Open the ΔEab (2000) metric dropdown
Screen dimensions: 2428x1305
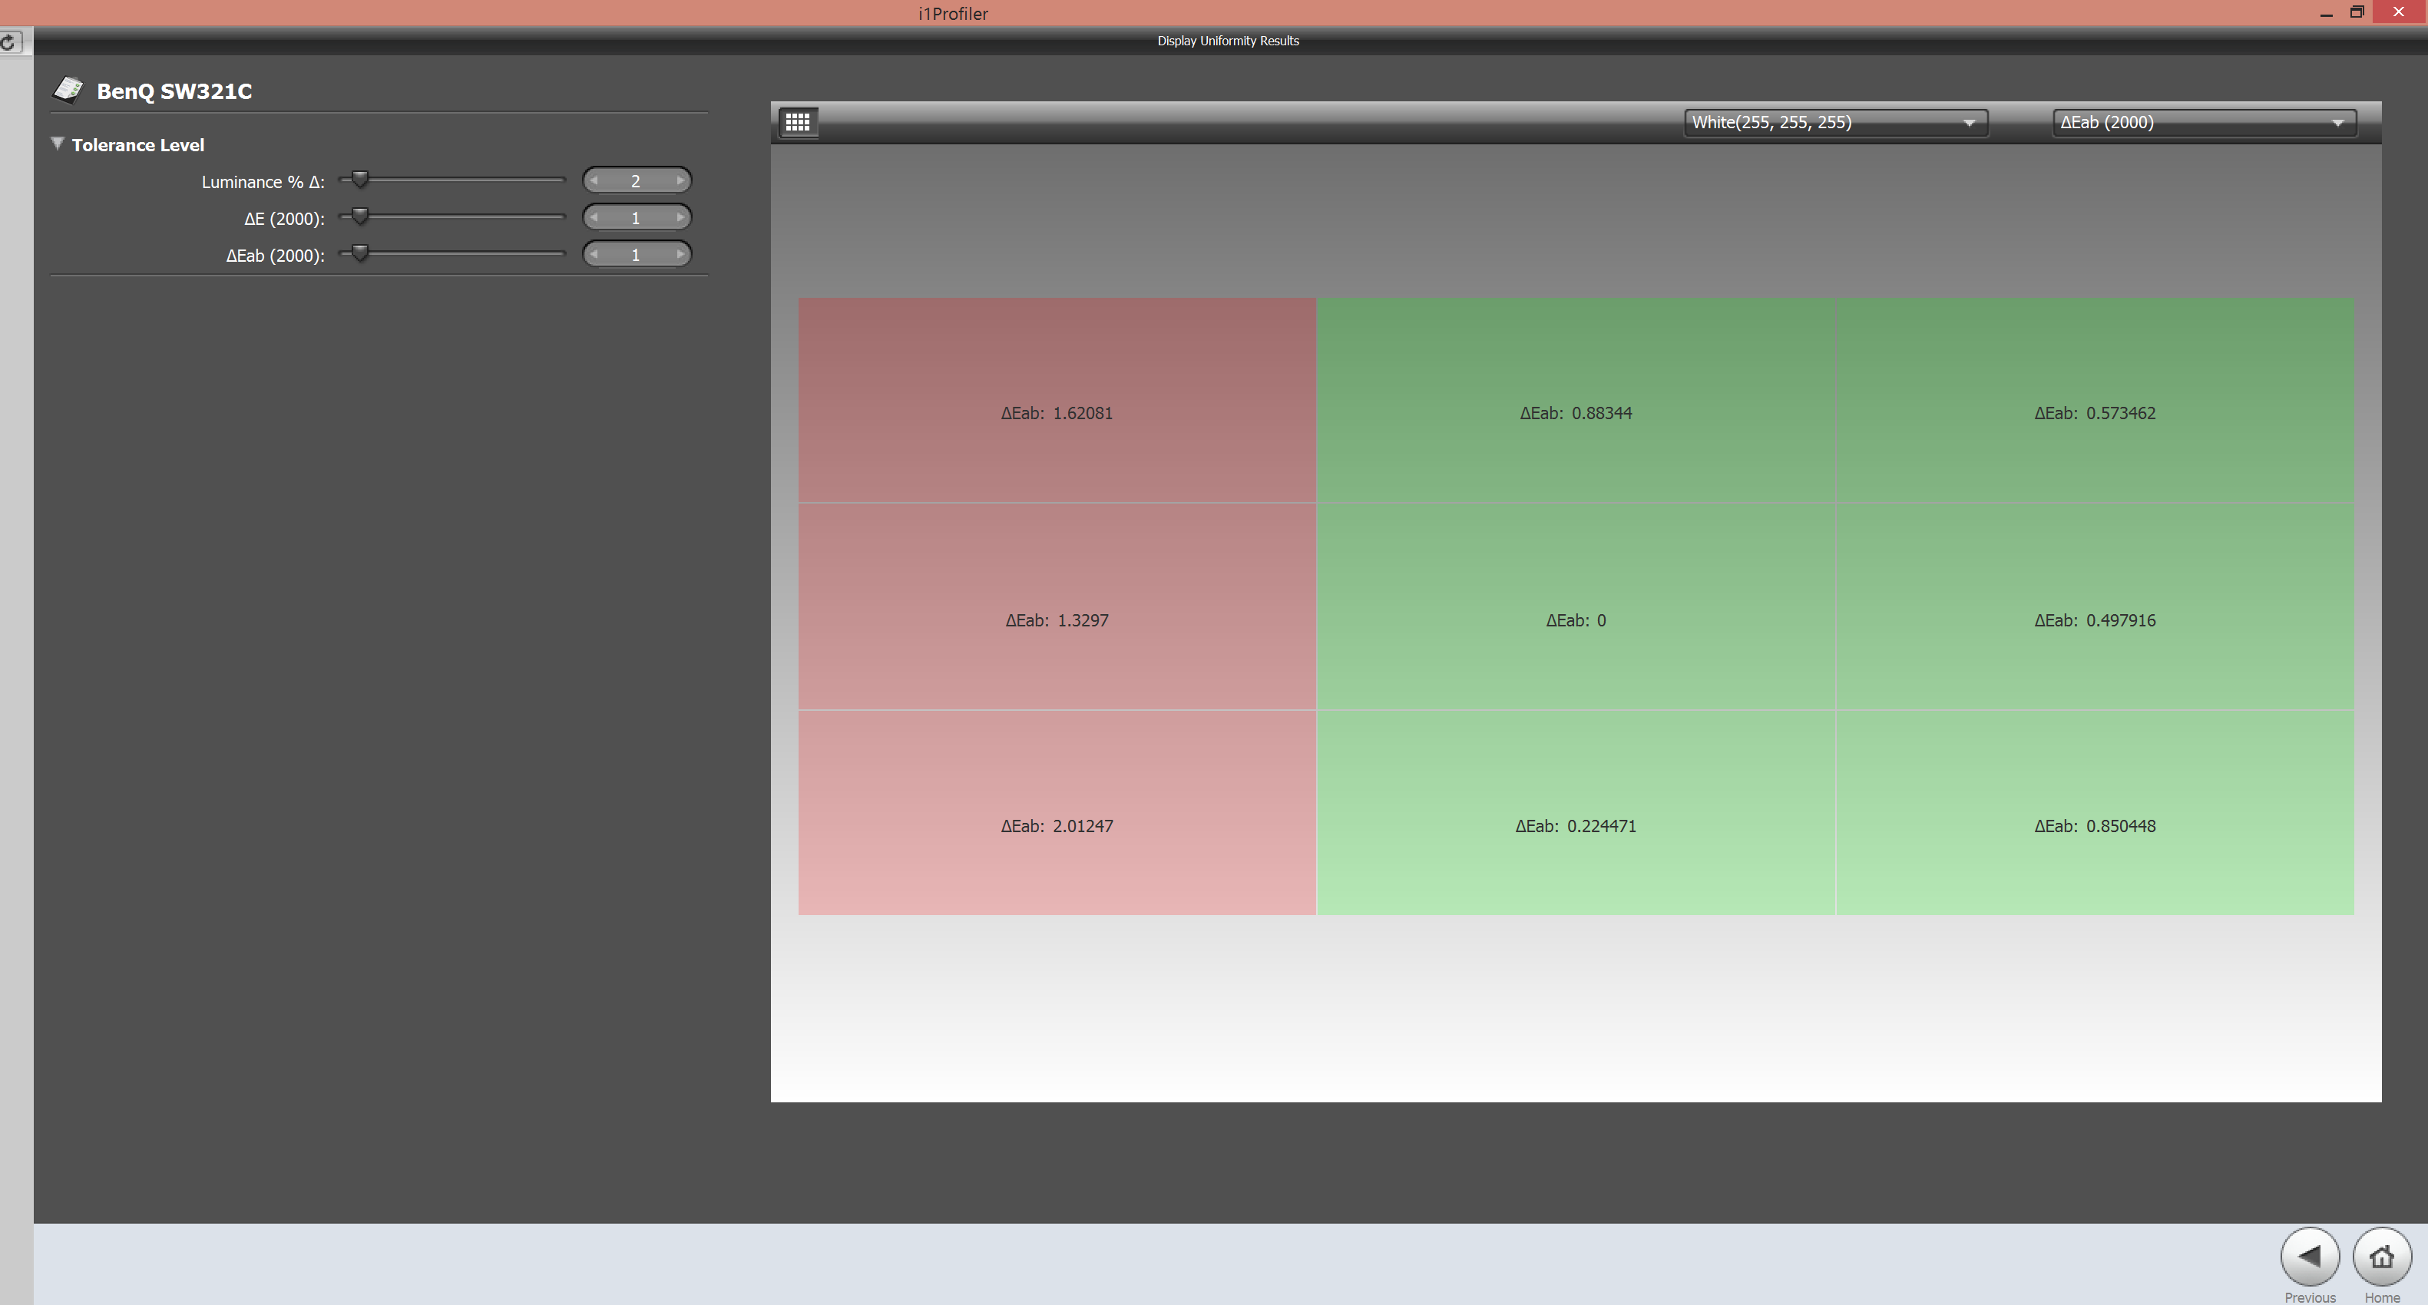pyautogui.click(x=2204, y=123)
